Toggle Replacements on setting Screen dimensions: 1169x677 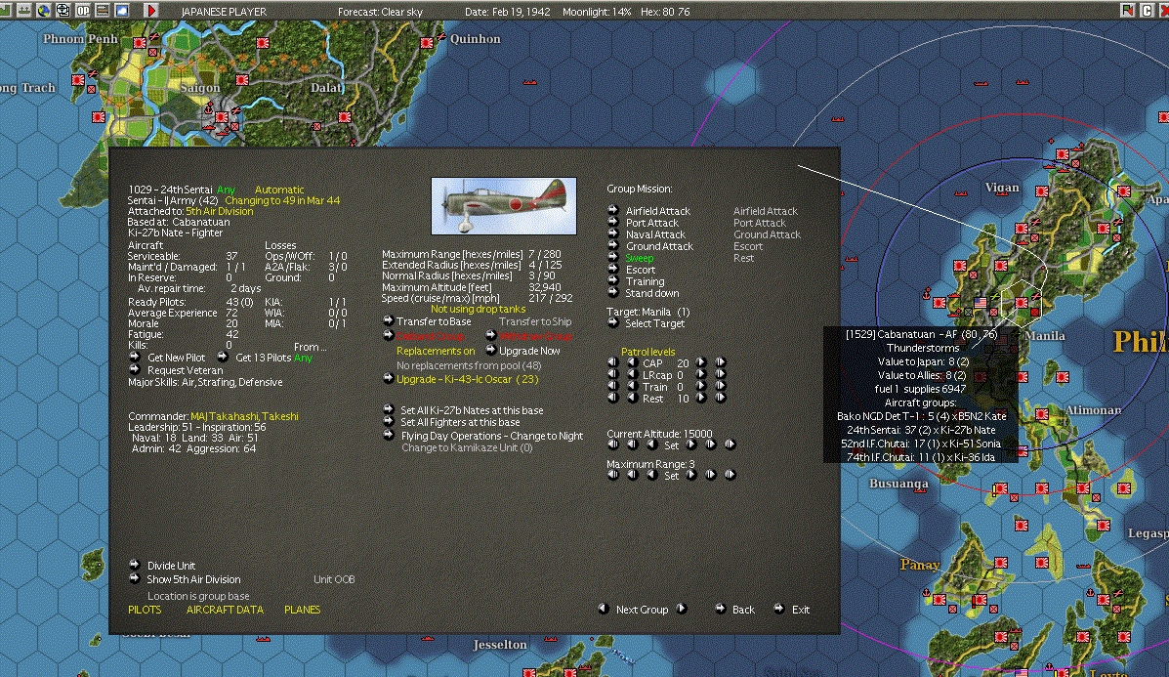[436, 351]
